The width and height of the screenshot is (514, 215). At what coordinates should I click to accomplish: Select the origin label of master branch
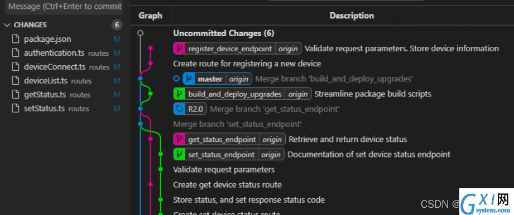(x=239, y=79)
